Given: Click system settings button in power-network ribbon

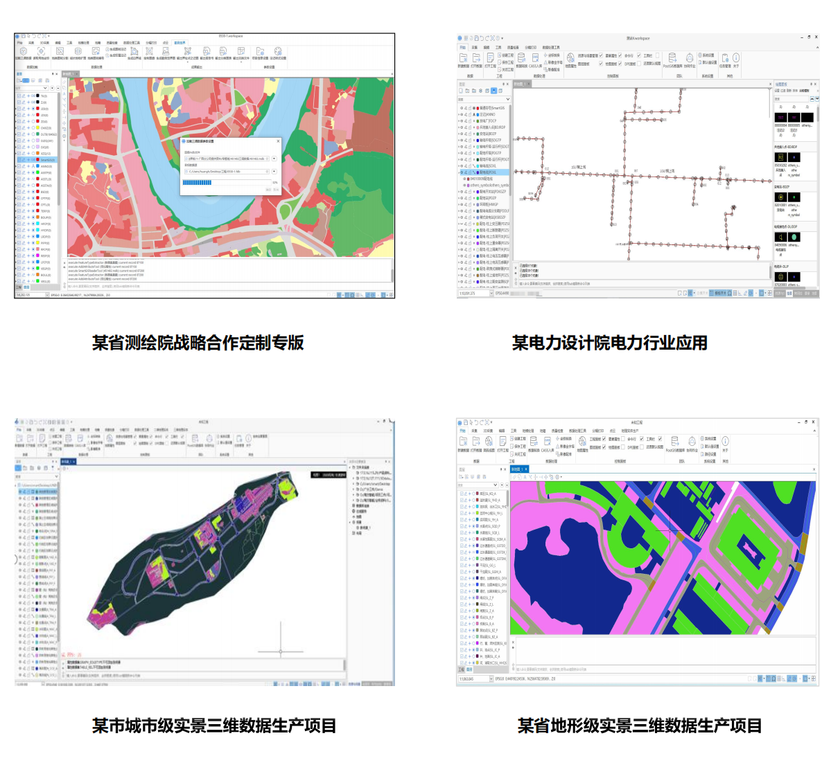Looking at the screenshot, I should click(706, 55).
